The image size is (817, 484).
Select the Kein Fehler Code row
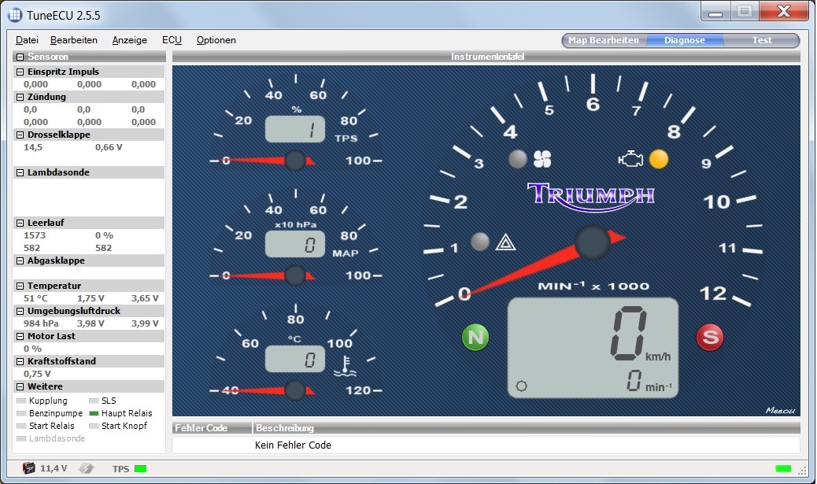pos(486,445)
